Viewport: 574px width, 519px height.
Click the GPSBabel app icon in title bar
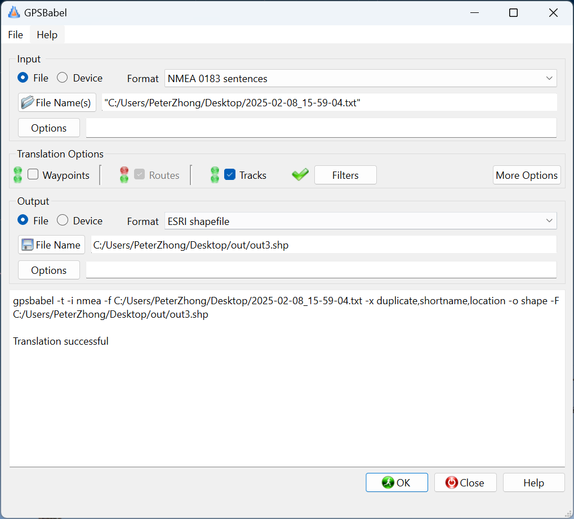14,12
